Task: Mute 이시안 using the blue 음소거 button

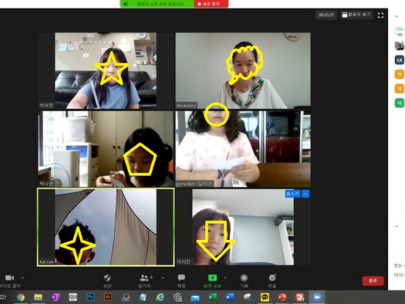Action: pyautogui.click(x=292, y=194)
